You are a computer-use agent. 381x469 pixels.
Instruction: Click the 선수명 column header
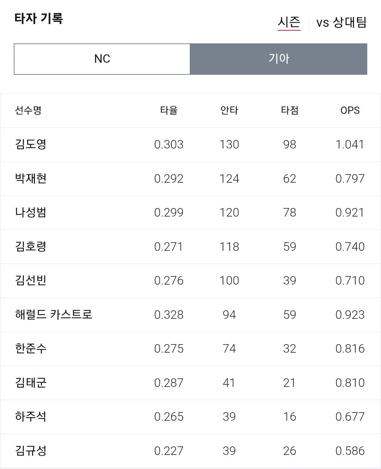pos(28,110)
